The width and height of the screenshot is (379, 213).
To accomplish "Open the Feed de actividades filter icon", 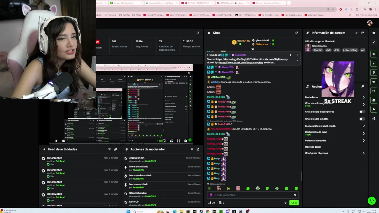I will 110,149.
